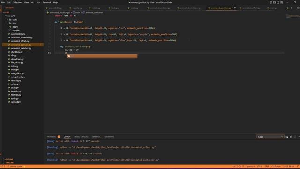300x169 pixels.
Task: Open dropdown.py in Explorer
Action: (17, 59)
